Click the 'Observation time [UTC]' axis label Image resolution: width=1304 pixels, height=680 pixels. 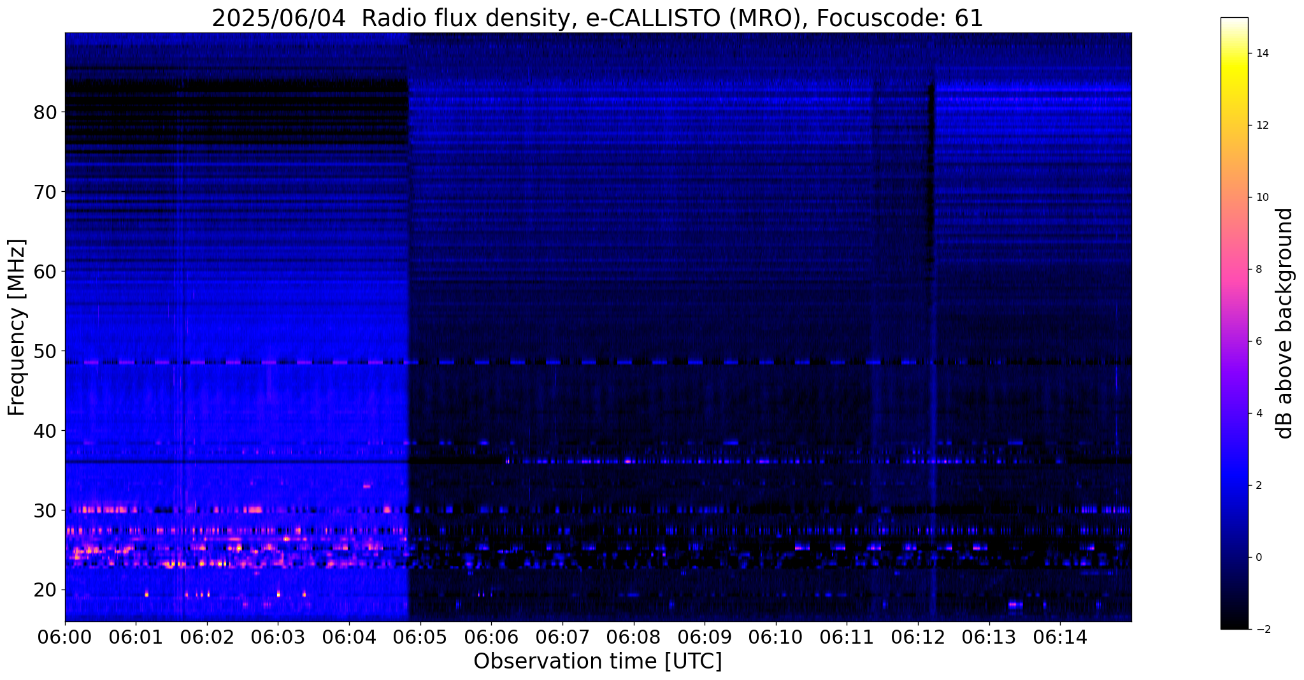pos(598,662)
